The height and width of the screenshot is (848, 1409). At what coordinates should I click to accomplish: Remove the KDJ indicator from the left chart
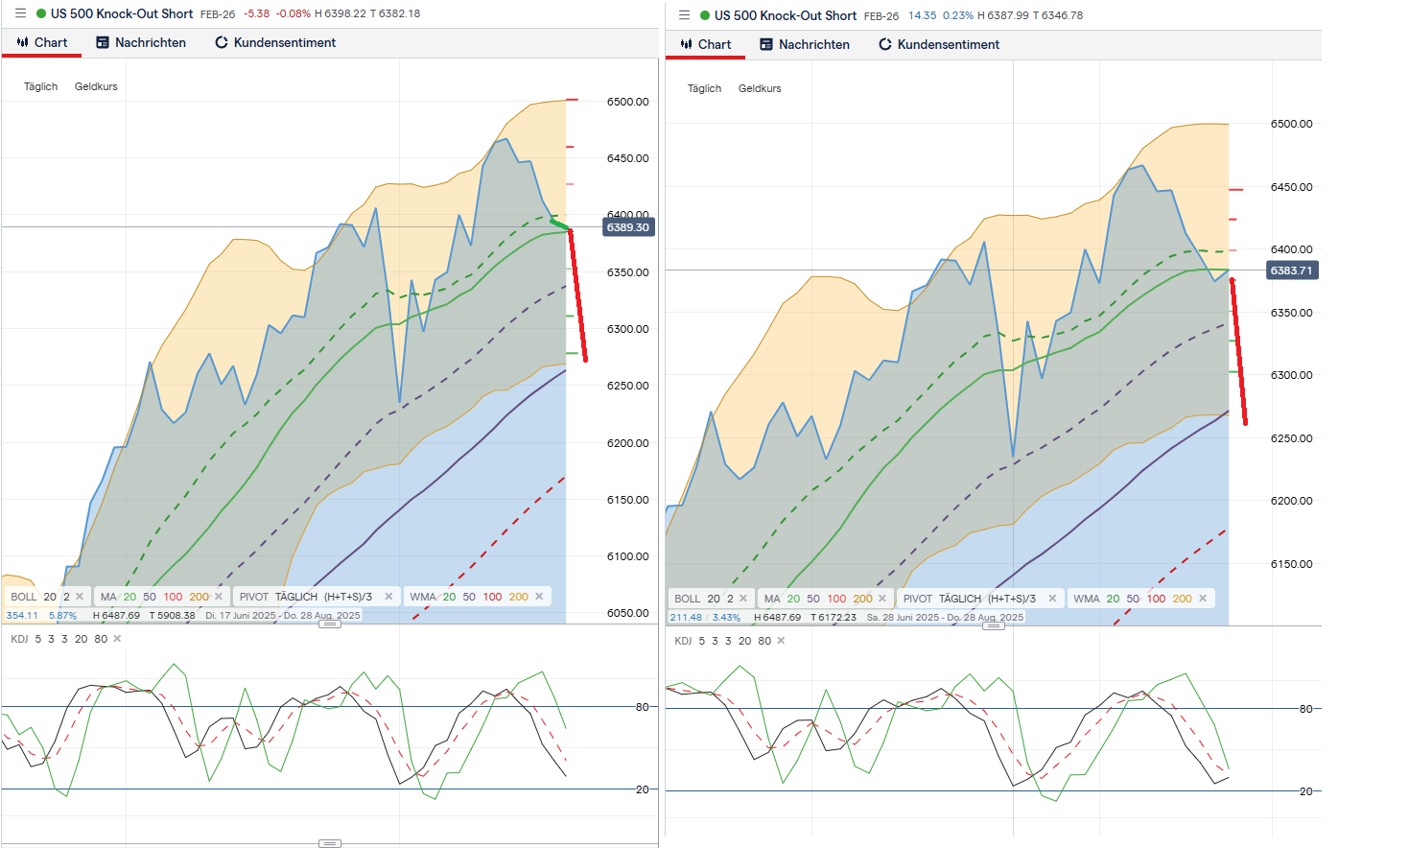[x=117, y=639]
